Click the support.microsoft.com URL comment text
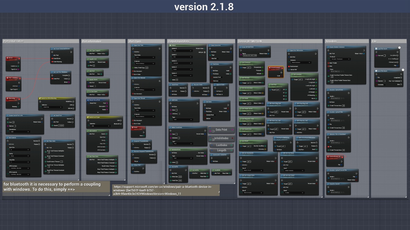This screenshot has width=410, height=230. pyautogui.click(x=163, y=190)
